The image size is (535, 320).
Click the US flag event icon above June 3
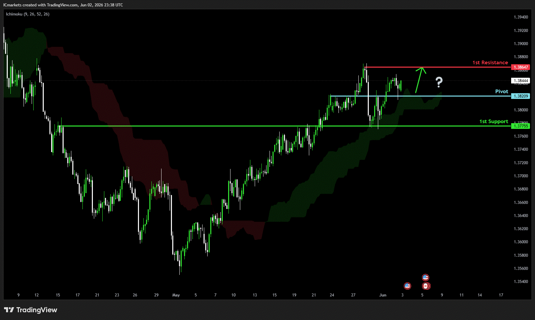click(407, 286)
